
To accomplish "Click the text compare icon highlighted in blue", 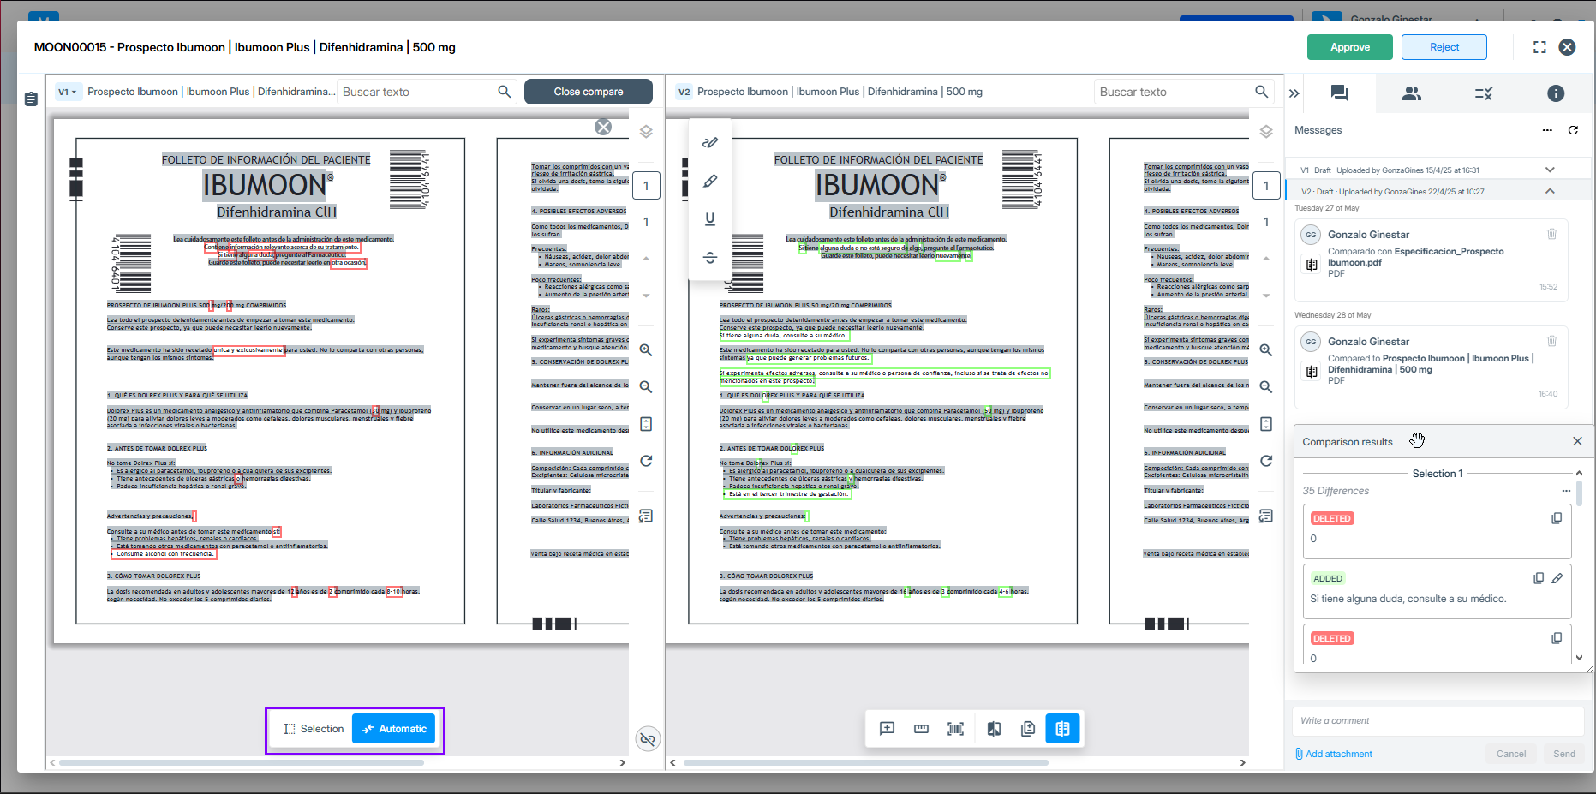I will point(1062,729).
